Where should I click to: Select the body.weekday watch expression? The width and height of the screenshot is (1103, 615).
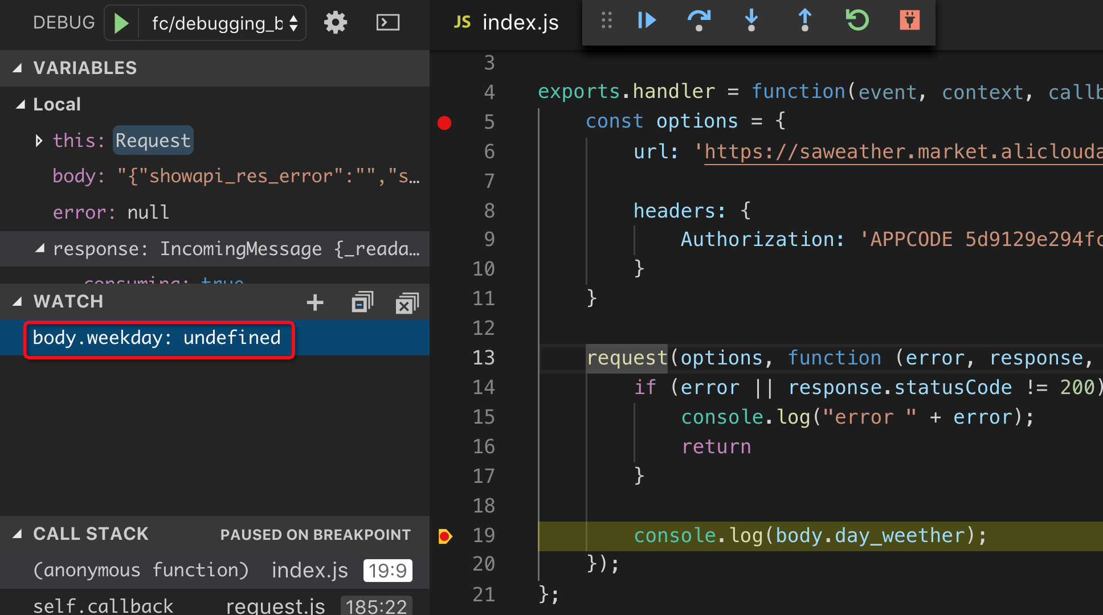[157, 338]
